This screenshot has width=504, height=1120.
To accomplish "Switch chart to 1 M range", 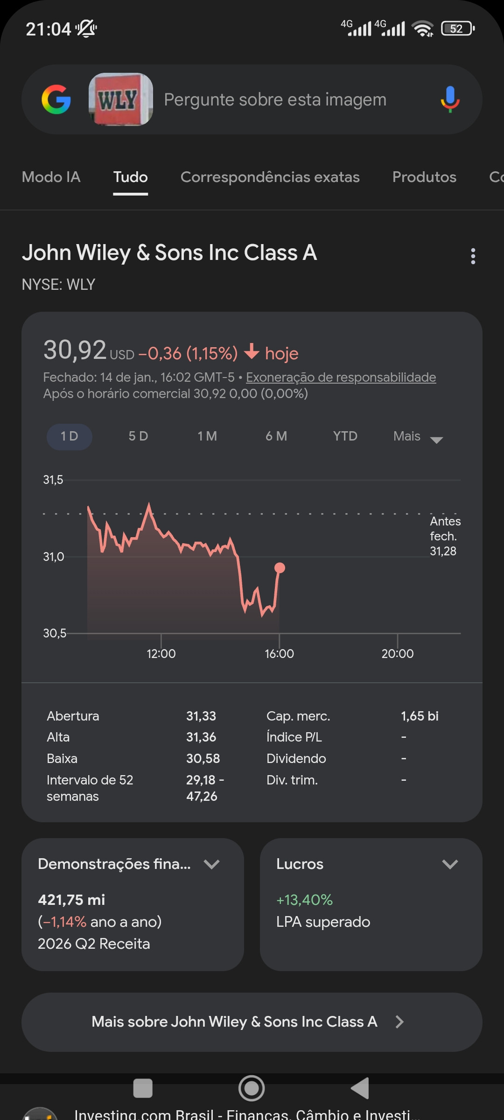I will coord(207,436).
